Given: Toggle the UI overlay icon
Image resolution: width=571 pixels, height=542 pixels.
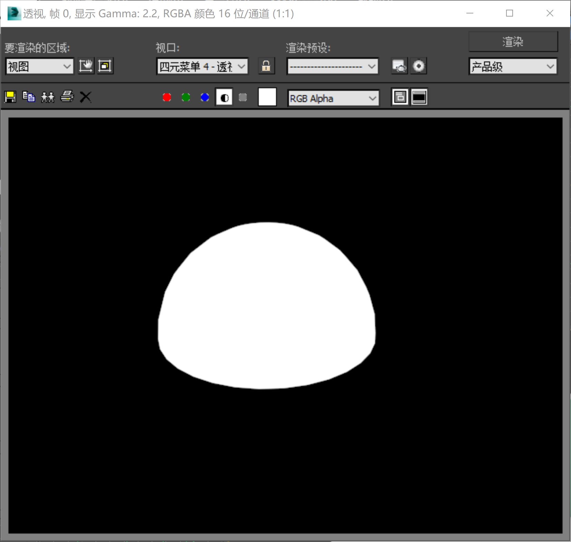Looking at the screenshot, I should point(400,97).
